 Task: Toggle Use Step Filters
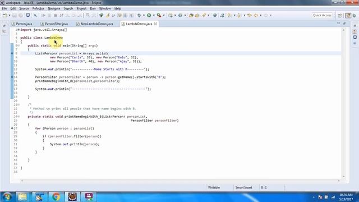pos(94,15)
